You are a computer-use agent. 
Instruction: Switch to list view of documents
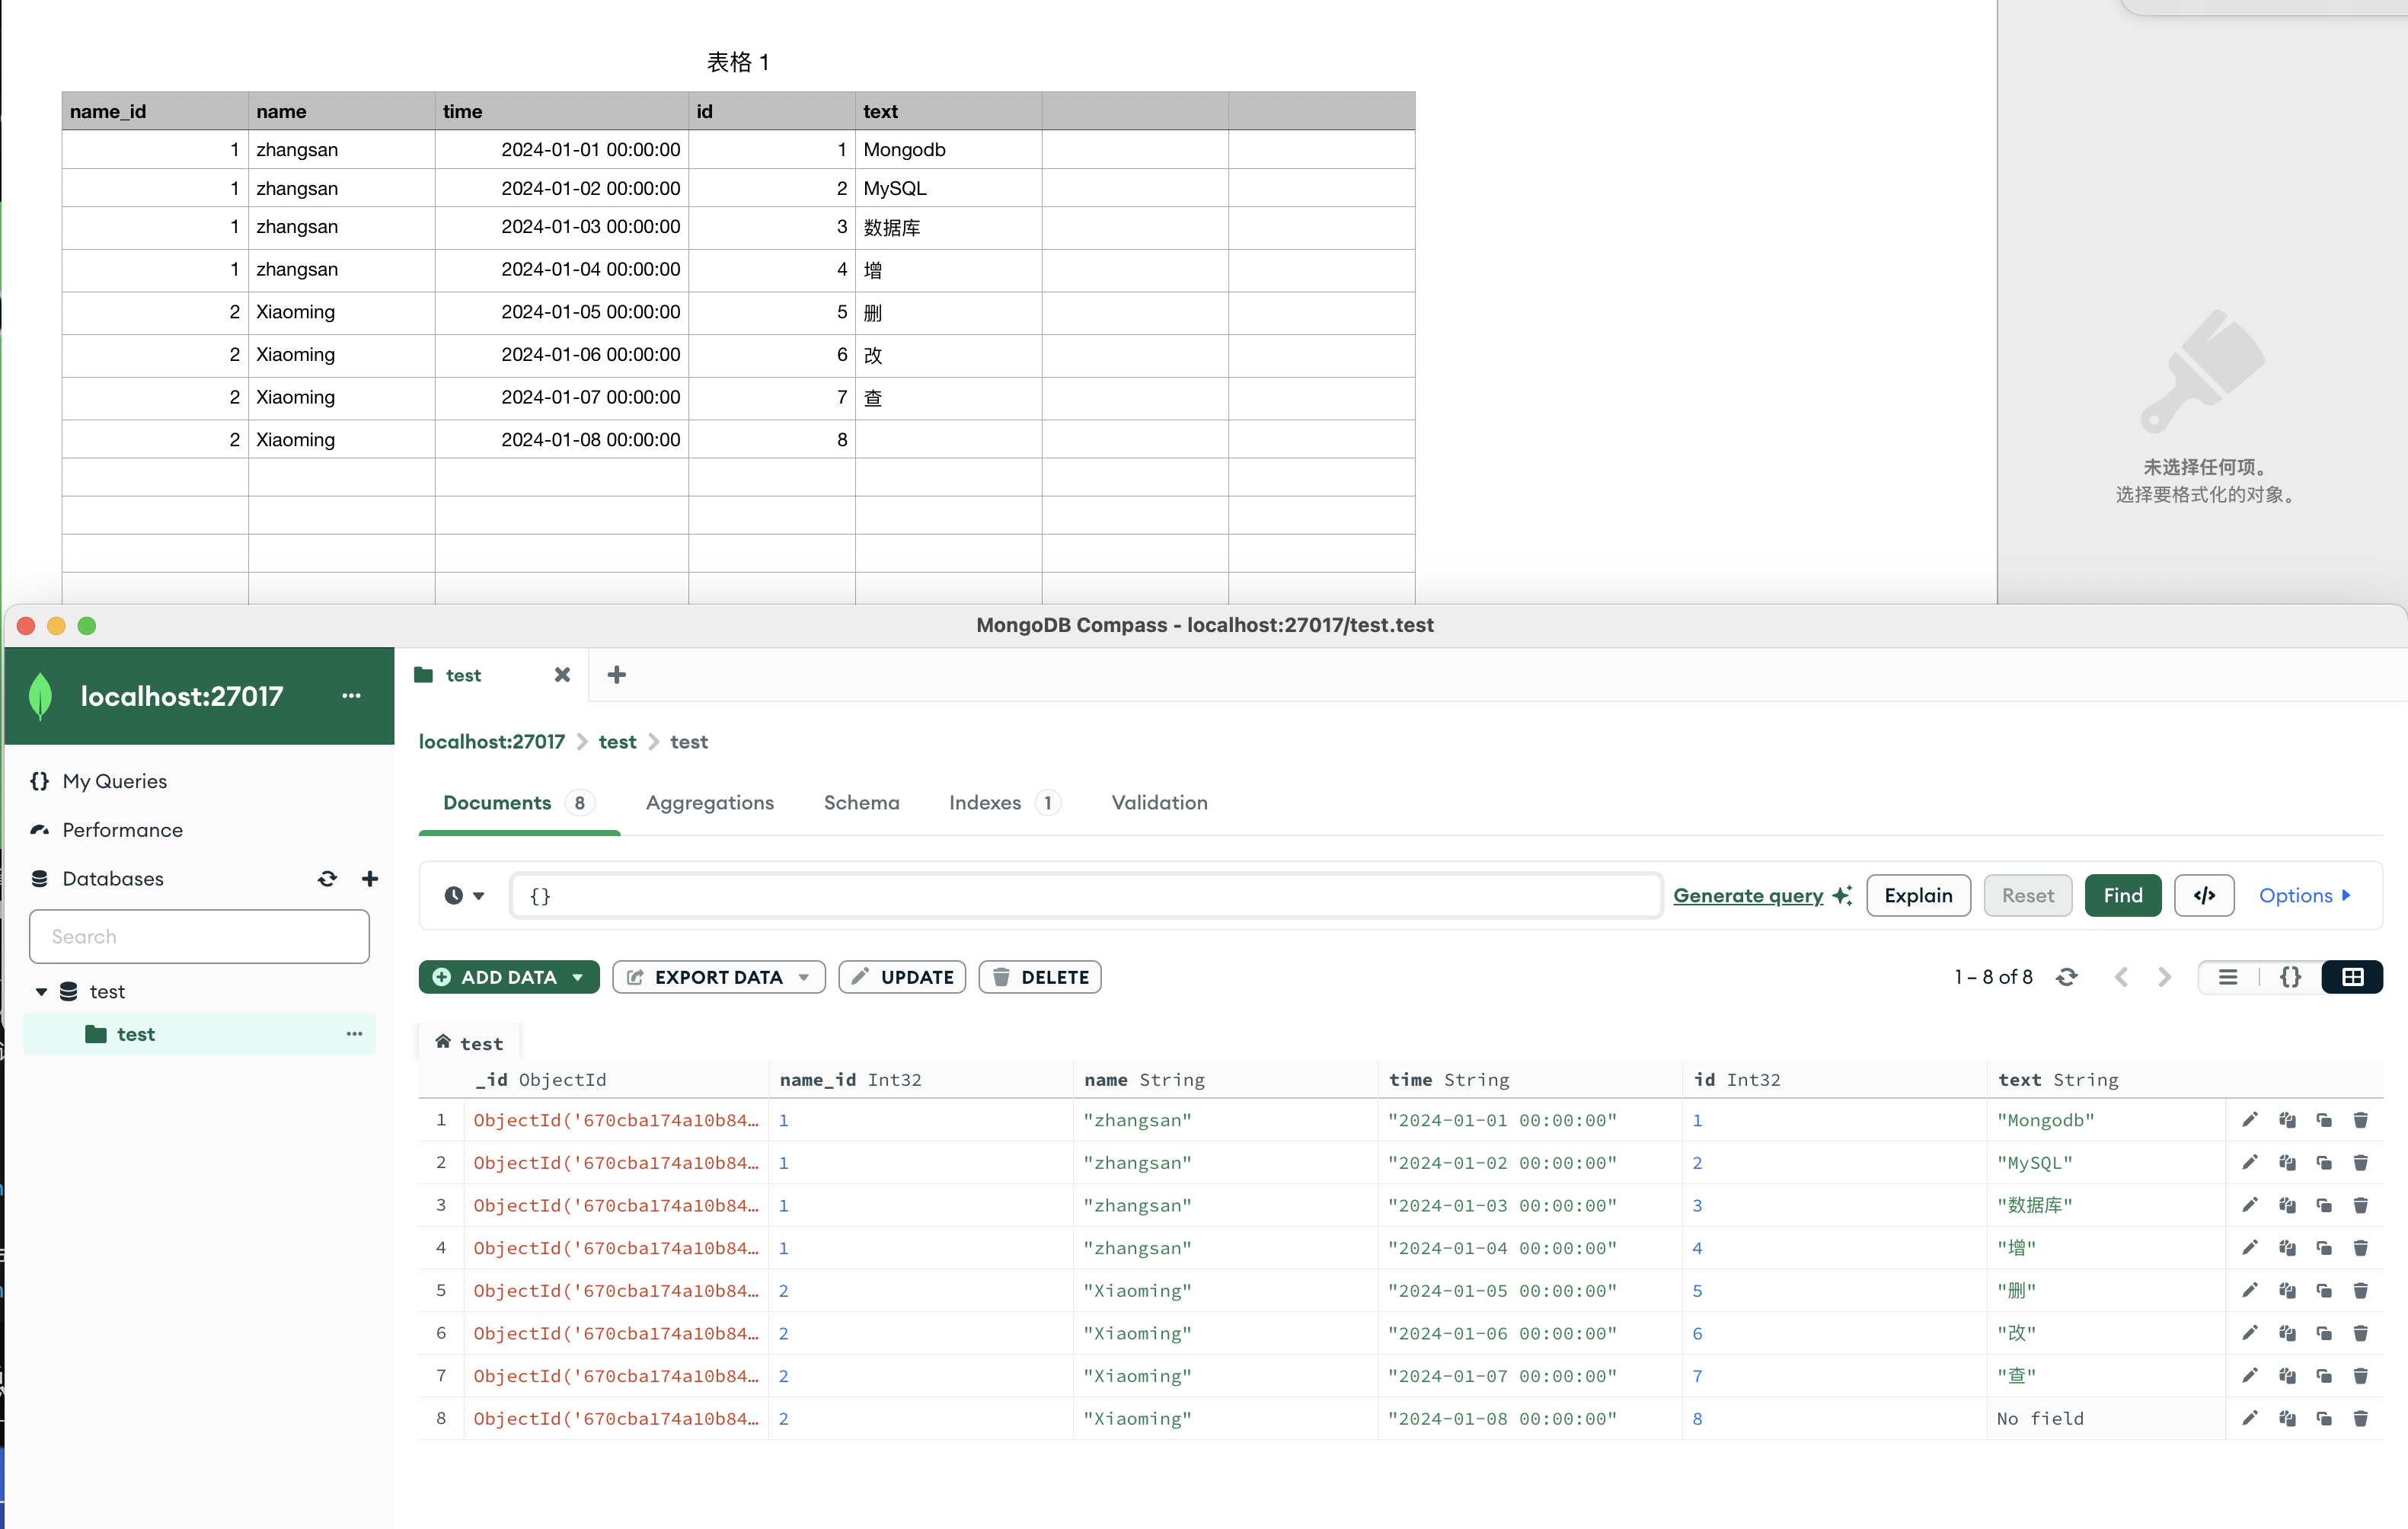click(x=2228, y=977)
